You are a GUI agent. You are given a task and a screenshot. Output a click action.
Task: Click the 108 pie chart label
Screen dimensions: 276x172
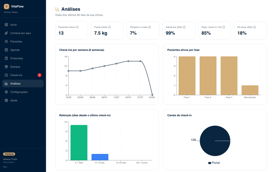pos(193,140)
